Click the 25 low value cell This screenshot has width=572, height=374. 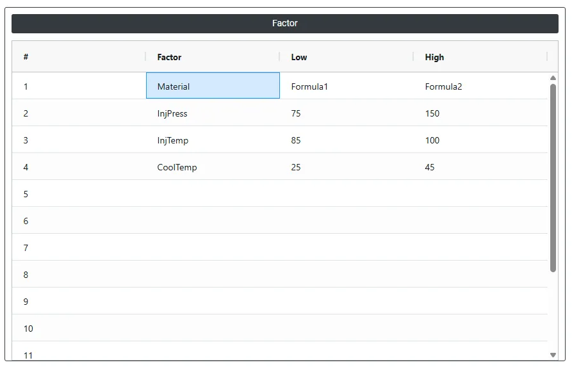click(x=347, y=167)
